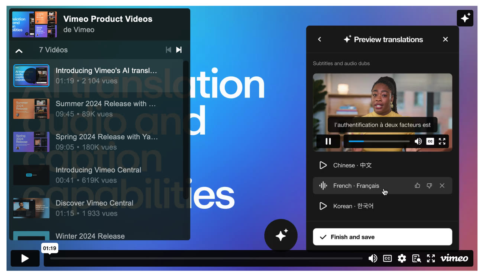Go back using Preview translations back arrow
Image resolution: width=483 pixels, height=276 pixels.
320,39
